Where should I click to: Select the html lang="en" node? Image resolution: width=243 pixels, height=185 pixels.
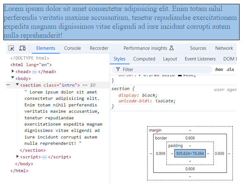[x=31, y=65]
